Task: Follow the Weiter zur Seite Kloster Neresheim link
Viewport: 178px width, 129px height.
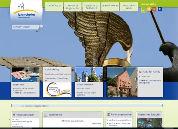Action: (86, 94)
